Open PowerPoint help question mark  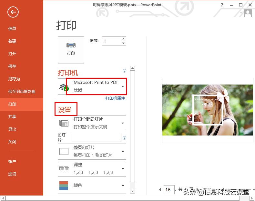tap(222, 5)
